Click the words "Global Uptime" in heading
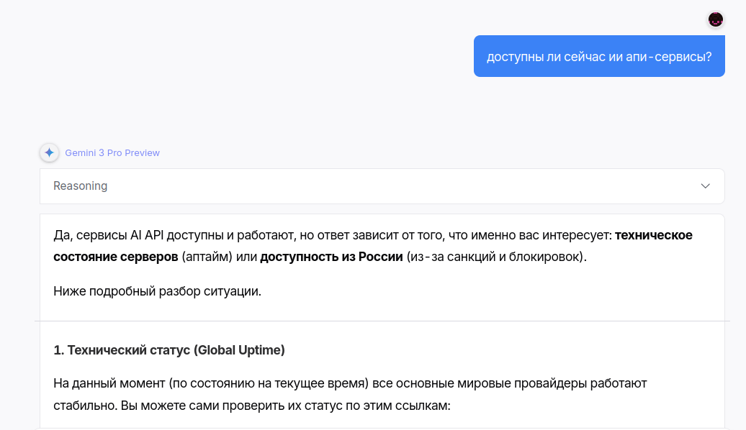This screenshot has height=430, width=746. pyautogui.click(x=239, y=350)
